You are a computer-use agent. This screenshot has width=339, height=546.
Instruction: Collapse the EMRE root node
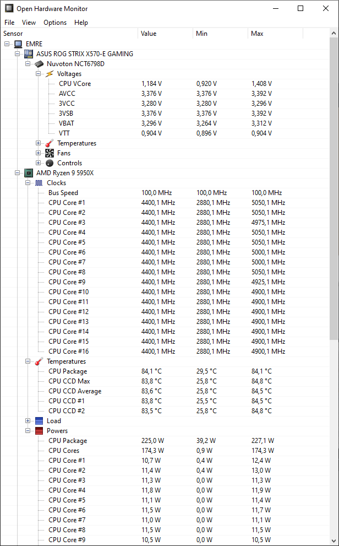pos(7,44)
